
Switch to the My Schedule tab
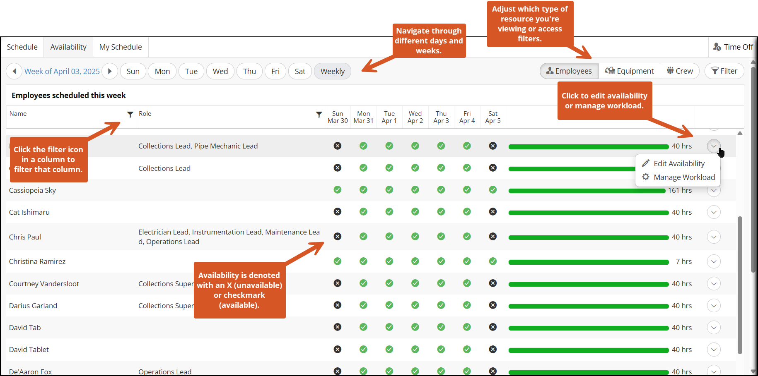click(x=121, y=47)
